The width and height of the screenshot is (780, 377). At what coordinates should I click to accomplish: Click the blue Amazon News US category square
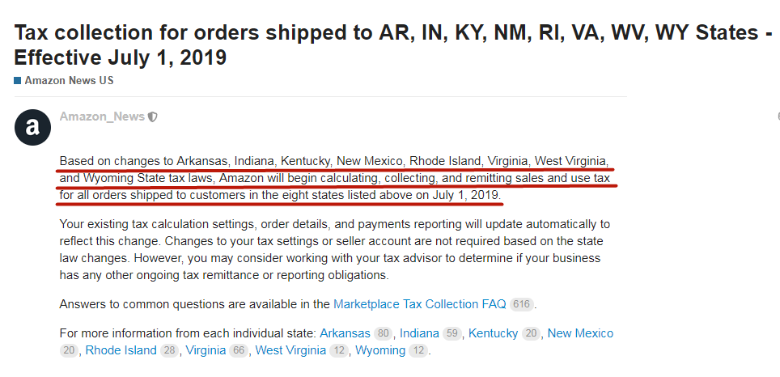point(18,80)
